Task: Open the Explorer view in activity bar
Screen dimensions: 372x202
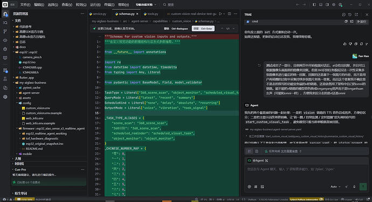Action: tap(5, 14)
